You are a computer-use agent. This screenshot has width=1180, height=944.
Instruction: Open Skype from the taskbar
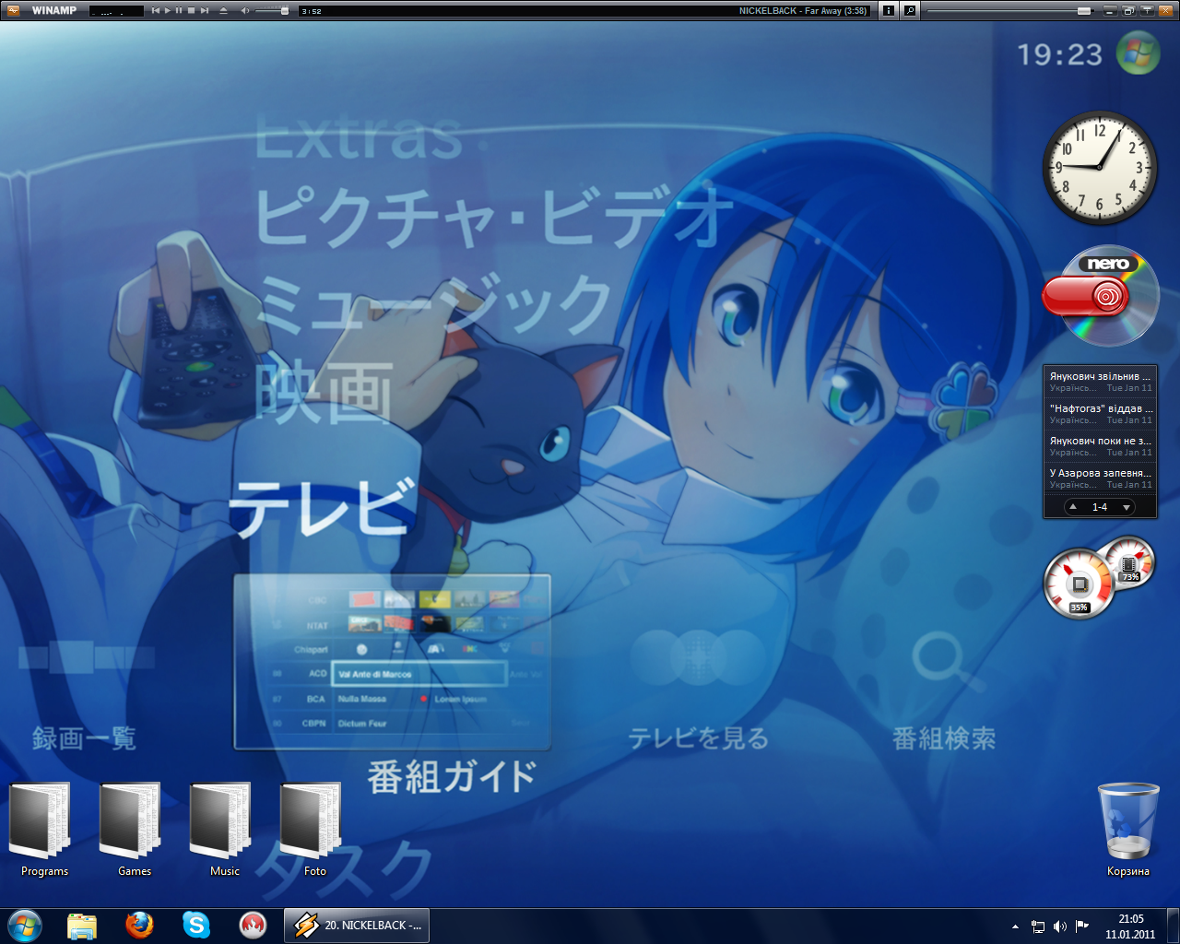pos(196,926)
